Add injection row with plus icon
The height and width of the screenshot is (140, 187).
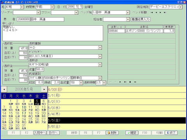130,82
